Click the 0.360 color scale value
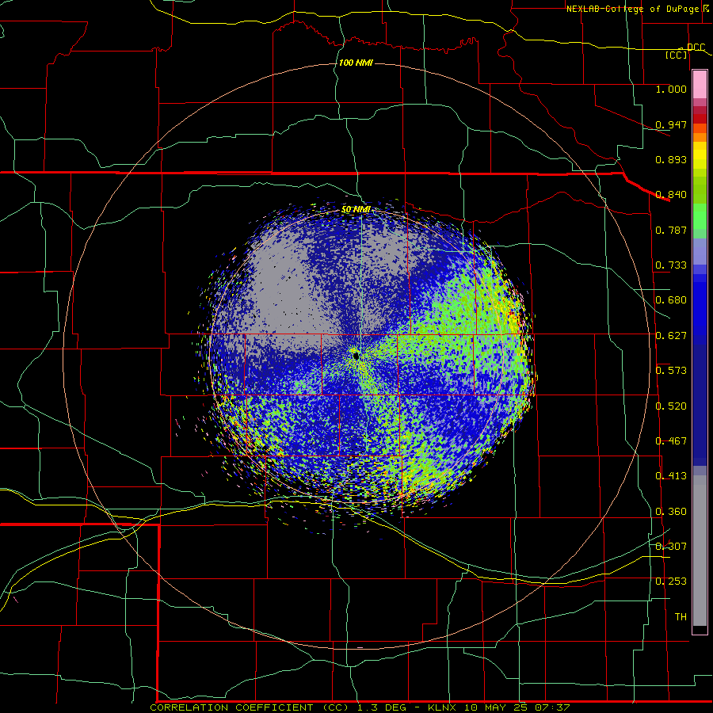The width and height of the screenshot is (713, 713). pos(671,512)
